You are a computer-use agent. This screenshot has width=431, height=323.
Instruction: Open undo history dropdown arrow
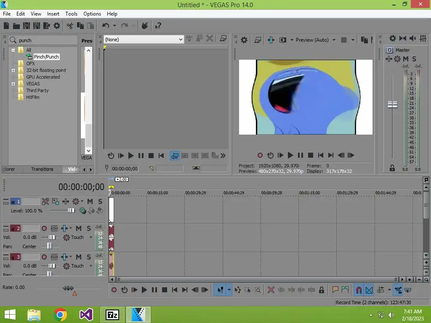coord(114,26)
